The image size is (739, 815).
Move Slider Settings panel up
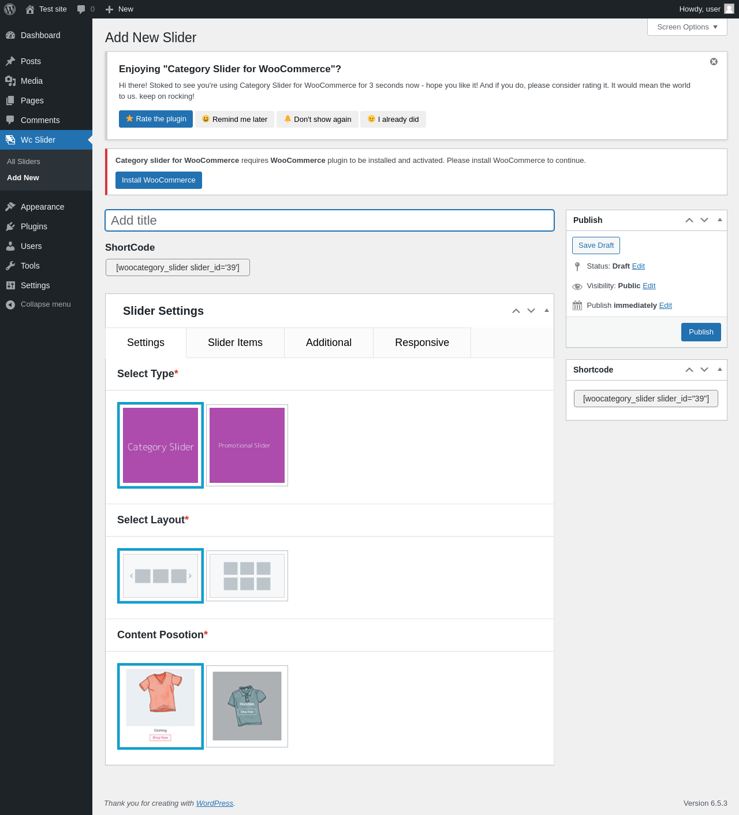tap(516, 311)
